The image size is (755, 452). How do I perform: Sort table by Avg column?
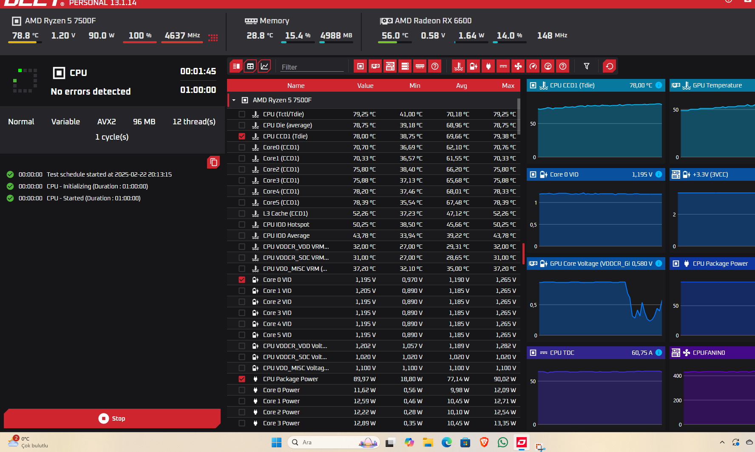(x=462, y=86)
